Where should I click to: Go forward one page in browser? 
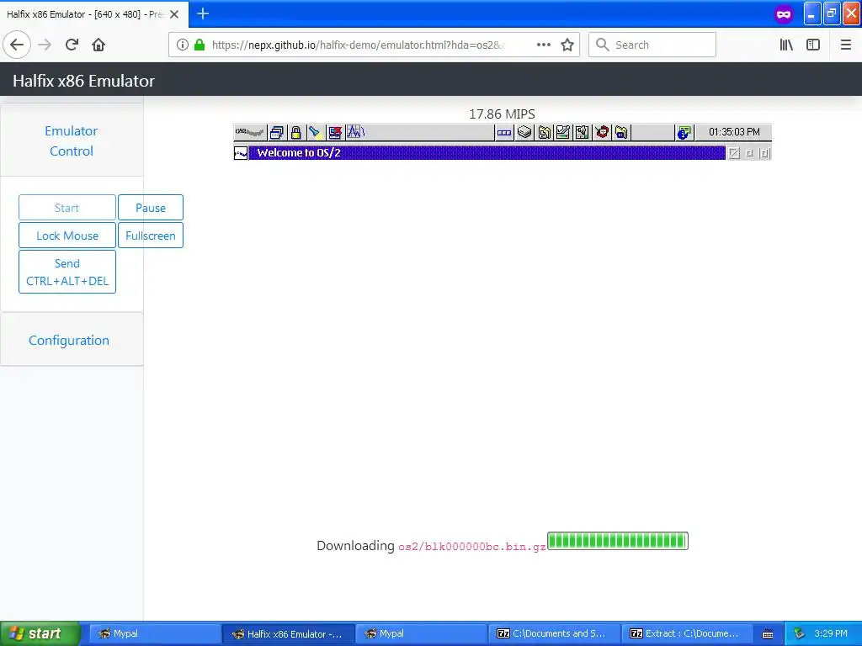pos(45,45)
